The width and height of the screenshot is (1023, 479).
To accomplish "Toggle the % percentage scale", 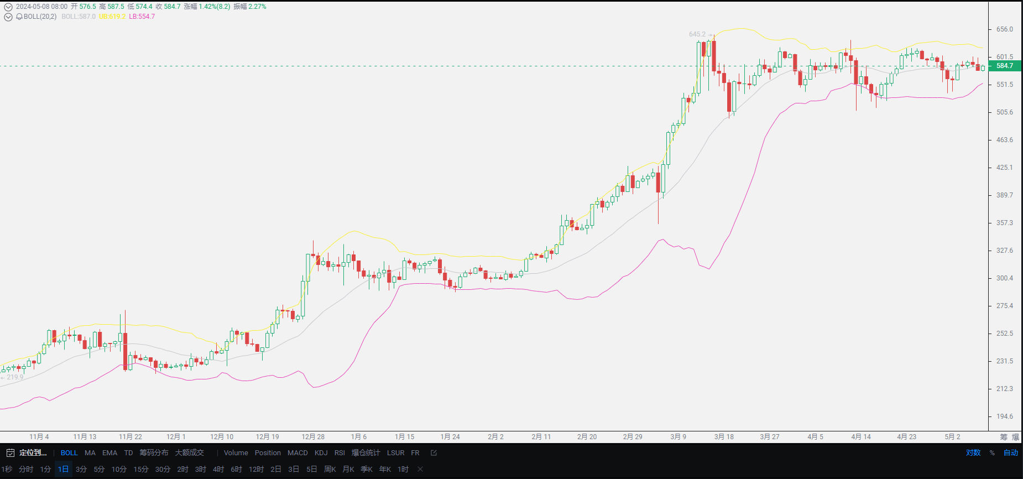I will (x=992, y=453).
